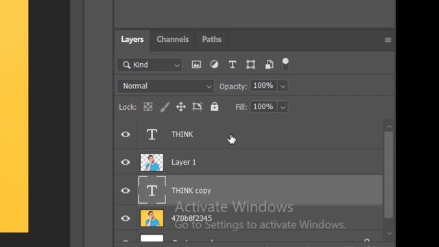Filter for type layers
The width and height of the screenshot is (439, 247).
(232, 64)
